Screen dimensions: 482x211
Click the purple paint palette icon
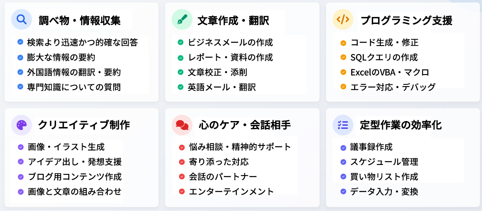coord(21,125)
